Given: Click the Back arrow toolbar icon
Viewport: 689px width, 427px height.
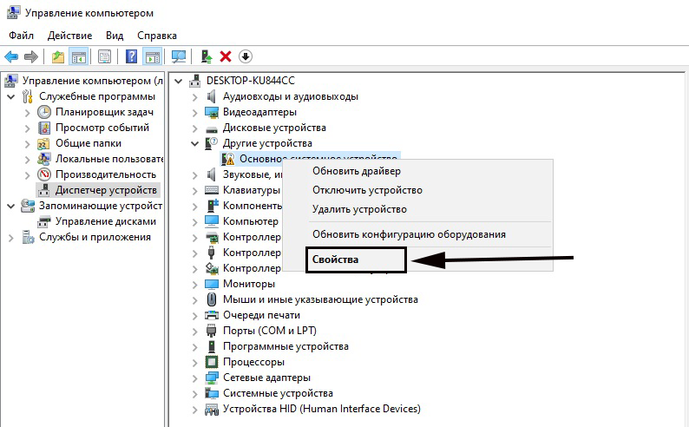Looking at the screenshot, I should click(11, 56).
